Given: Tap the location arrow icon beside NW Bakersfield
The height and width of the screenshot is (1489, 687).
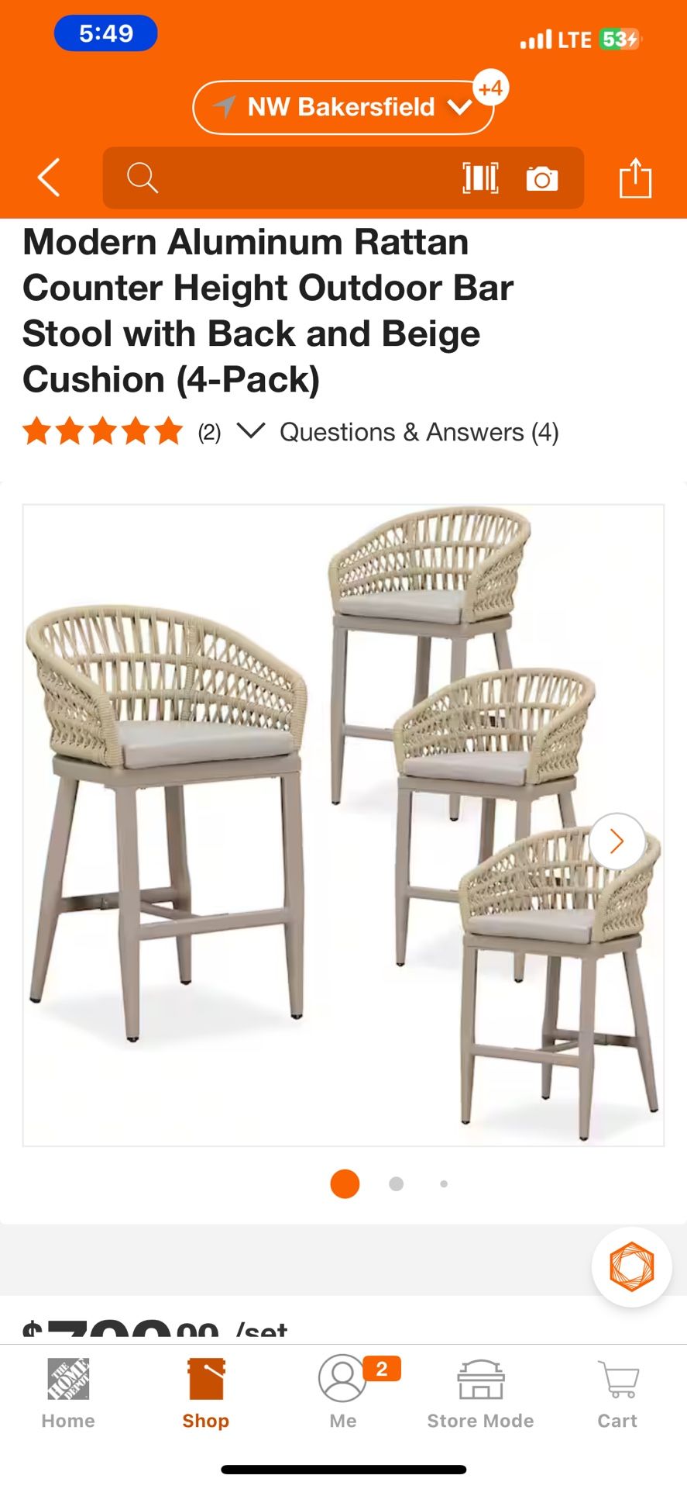Looking at the screenshot, I should [225, 107].
